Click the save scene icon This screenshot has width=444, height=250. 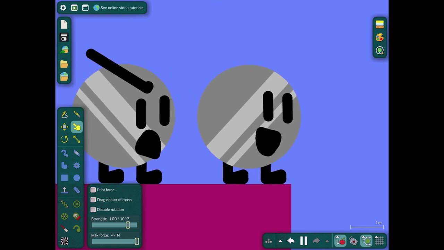64,37
